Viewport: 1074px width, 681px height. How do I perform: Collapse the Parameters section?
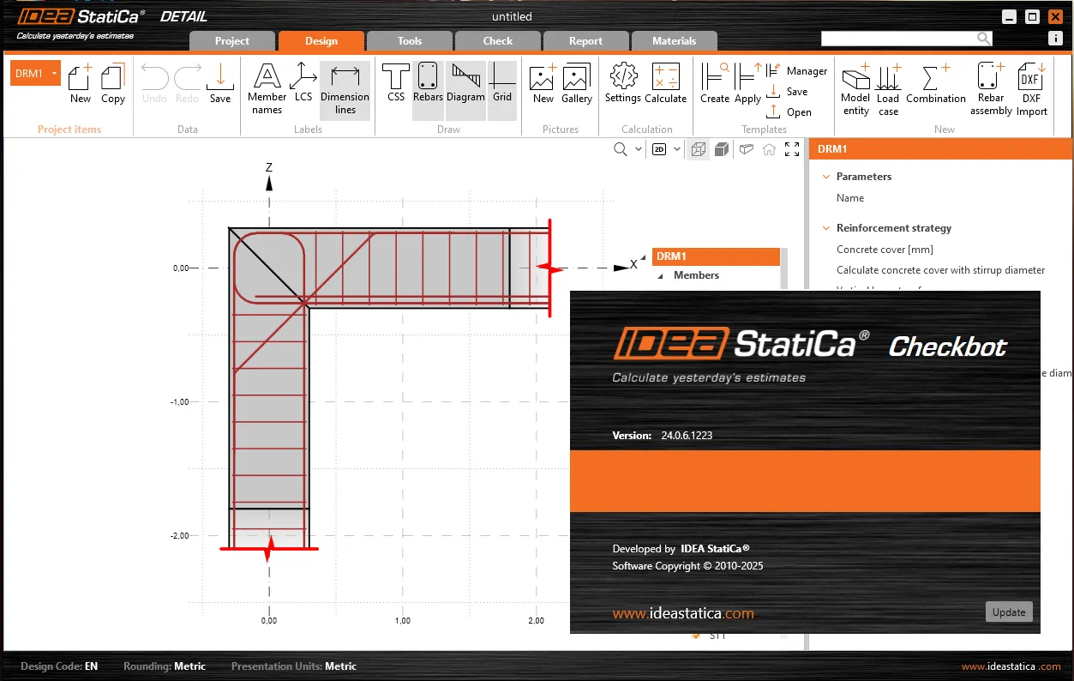[826, 177]
